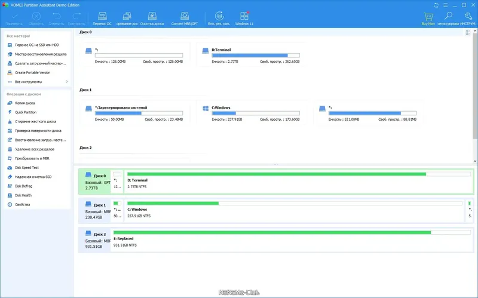Click the vertical scrollbar thumb of the disk panel

(475, 85)
